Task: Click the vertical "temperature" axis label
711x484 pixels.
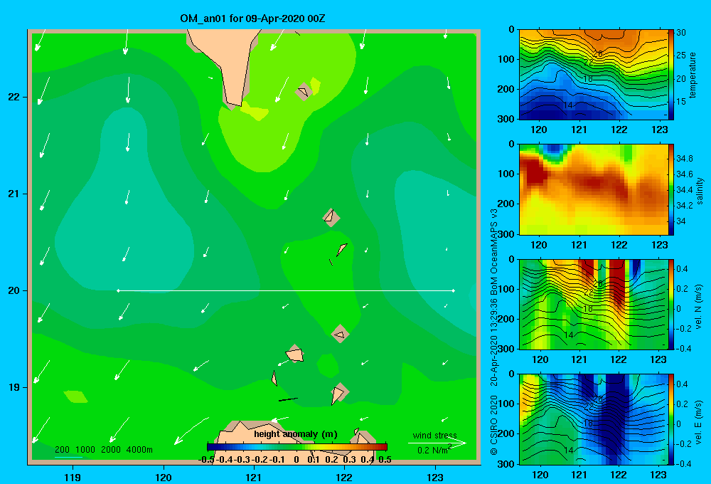Action: 693,75
